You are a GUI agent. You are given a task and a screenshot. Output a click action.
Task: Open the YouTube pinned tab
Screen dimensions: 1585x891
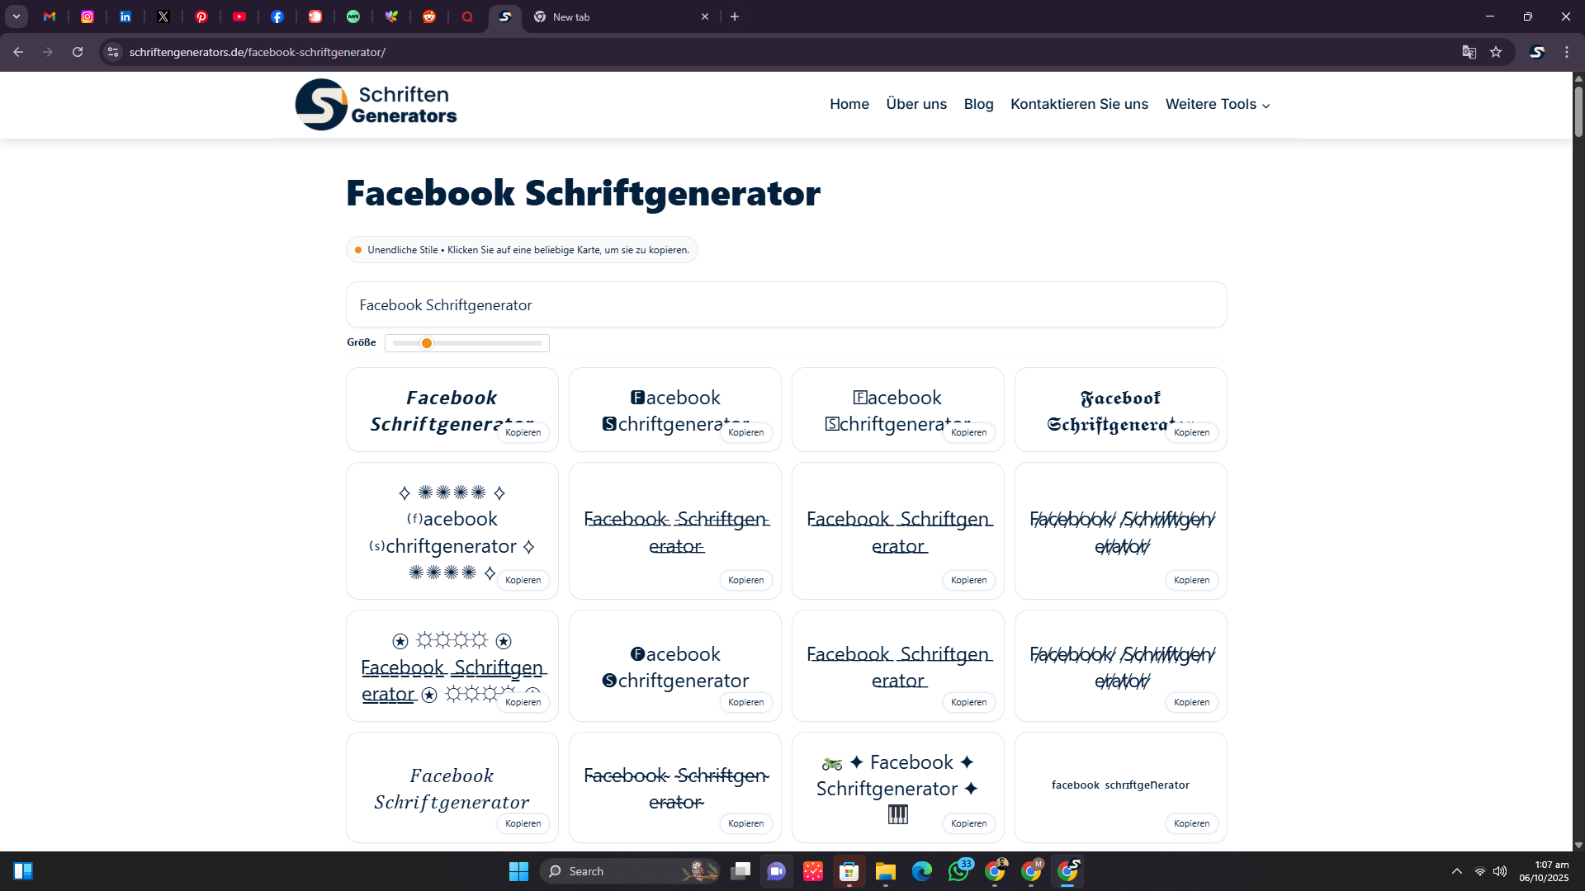239,16
